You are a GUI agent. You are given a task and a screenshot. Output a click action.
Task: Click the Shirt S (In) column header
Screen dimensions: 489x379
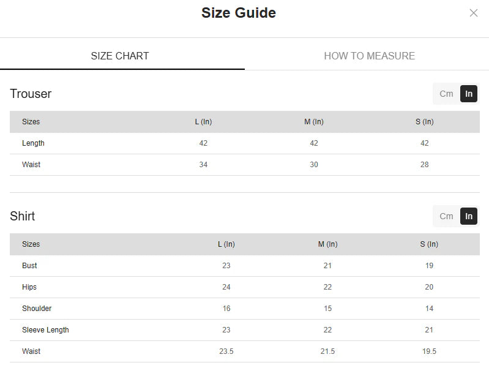428,244
